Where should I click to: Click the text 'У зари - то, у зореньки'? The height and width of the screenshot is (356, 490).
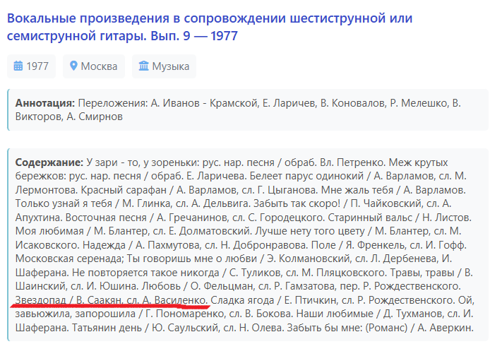pos(142,162)
